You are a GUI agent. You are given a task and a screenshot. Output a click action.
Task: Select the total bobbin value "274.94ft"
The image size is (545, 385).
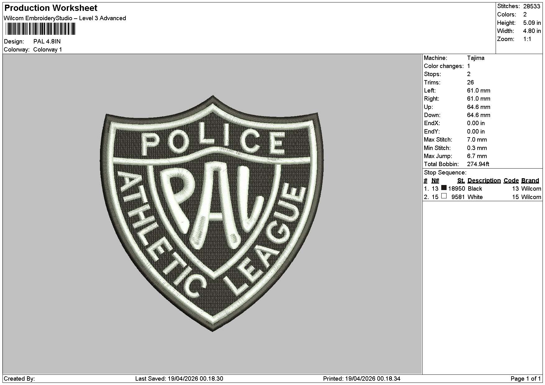coord(478,164)
